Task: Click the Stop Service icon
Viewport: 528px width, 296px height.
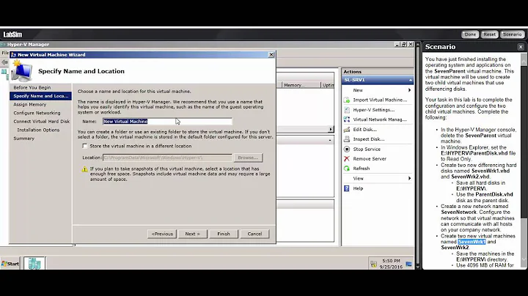Action: [346, 149]
